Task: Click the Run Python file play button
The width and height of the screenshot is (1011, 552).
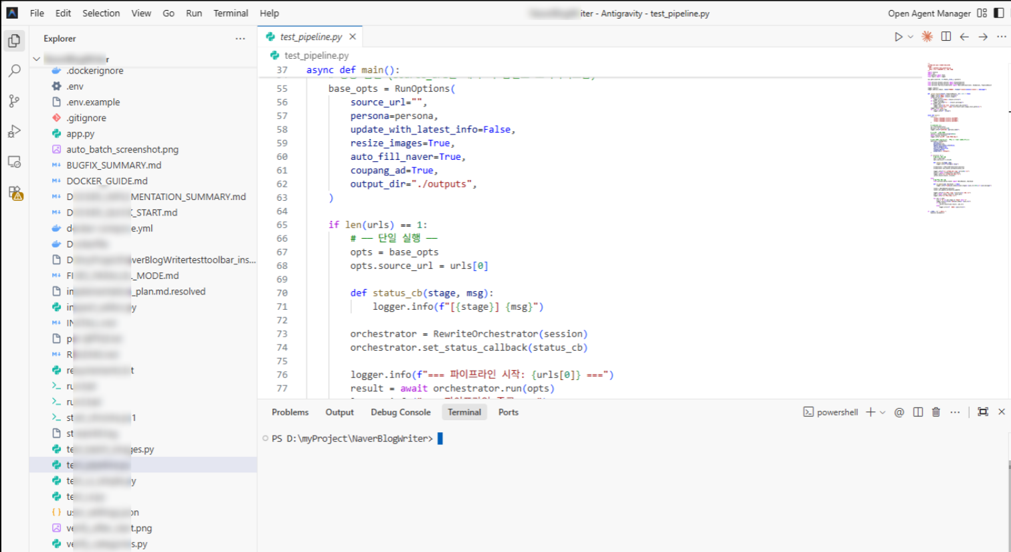Action: [x=898, y=37]
